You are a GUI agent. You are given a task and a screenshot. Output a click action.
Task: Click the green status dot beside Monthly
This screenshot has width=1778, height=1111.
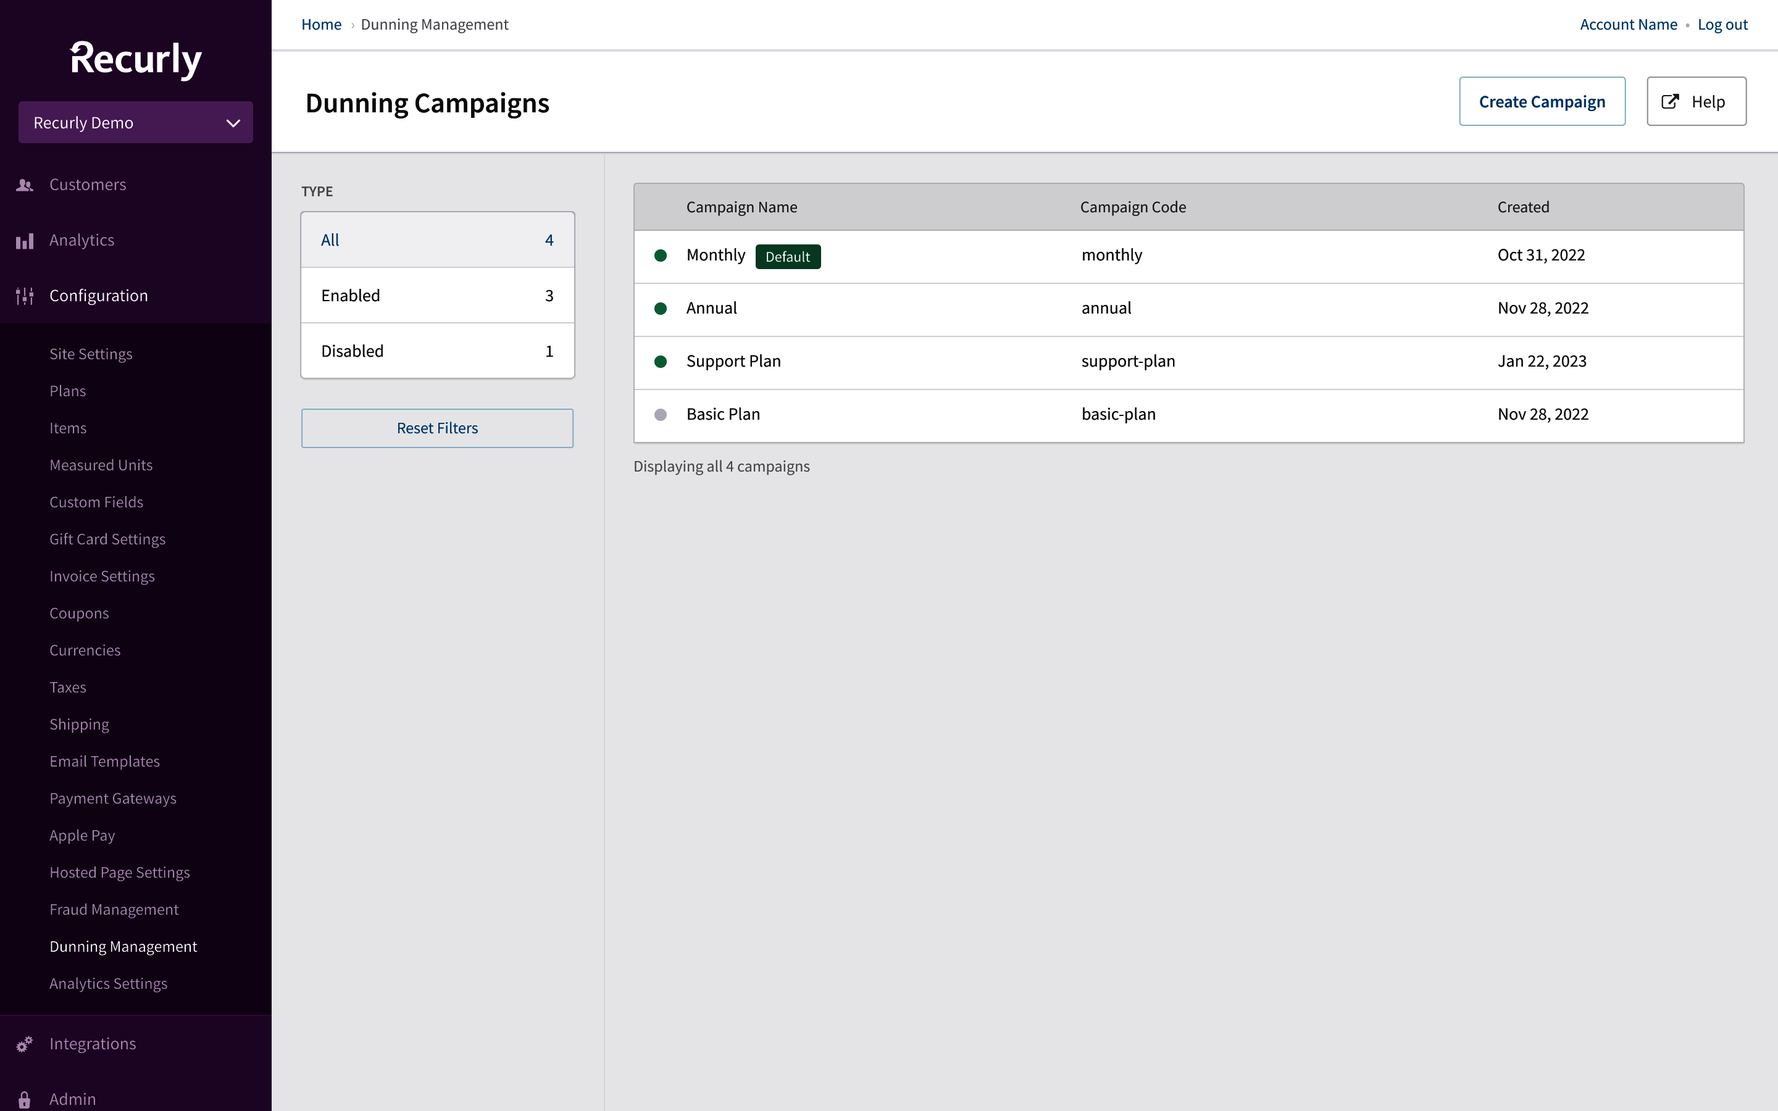point(661,255)
